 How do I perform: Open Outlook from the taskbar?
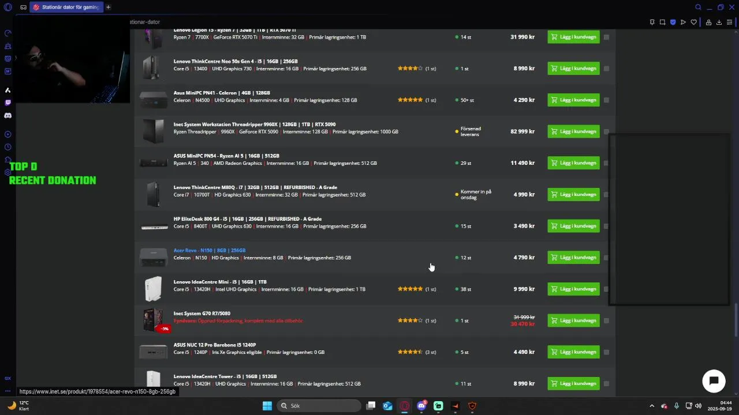[x=388, y=406]
